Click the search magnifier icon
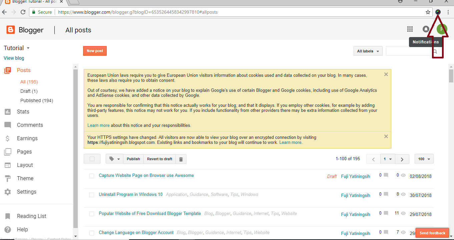 point(435,51)
